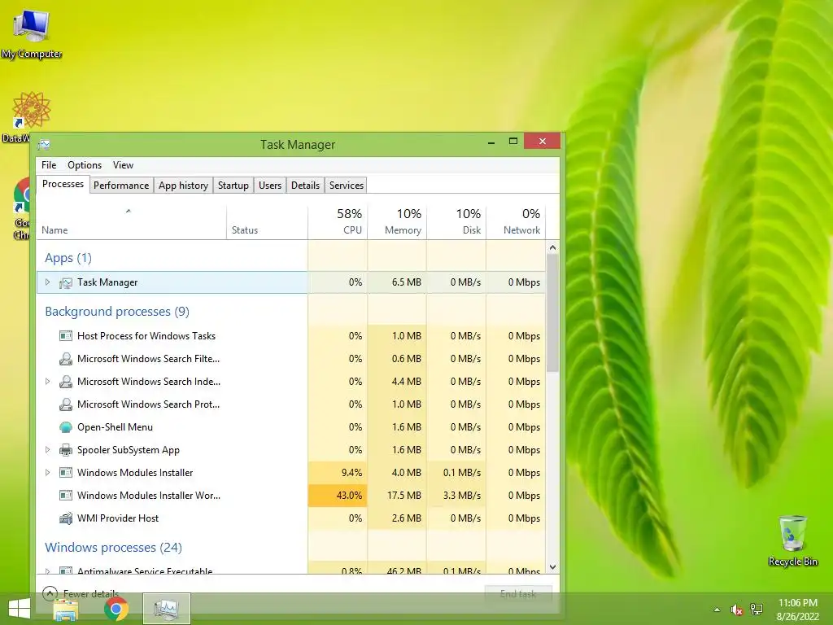Launch Chrome from the taskbar

[116, 609]
